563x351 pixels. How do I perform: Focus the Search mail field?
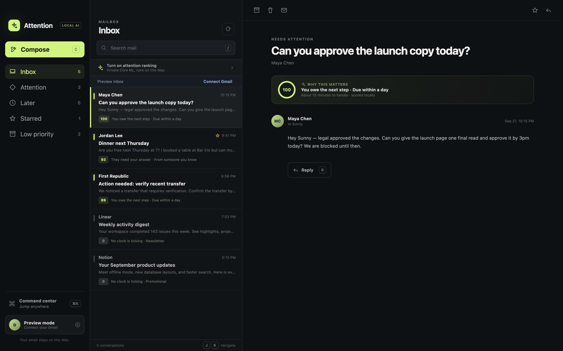point(166,48)
